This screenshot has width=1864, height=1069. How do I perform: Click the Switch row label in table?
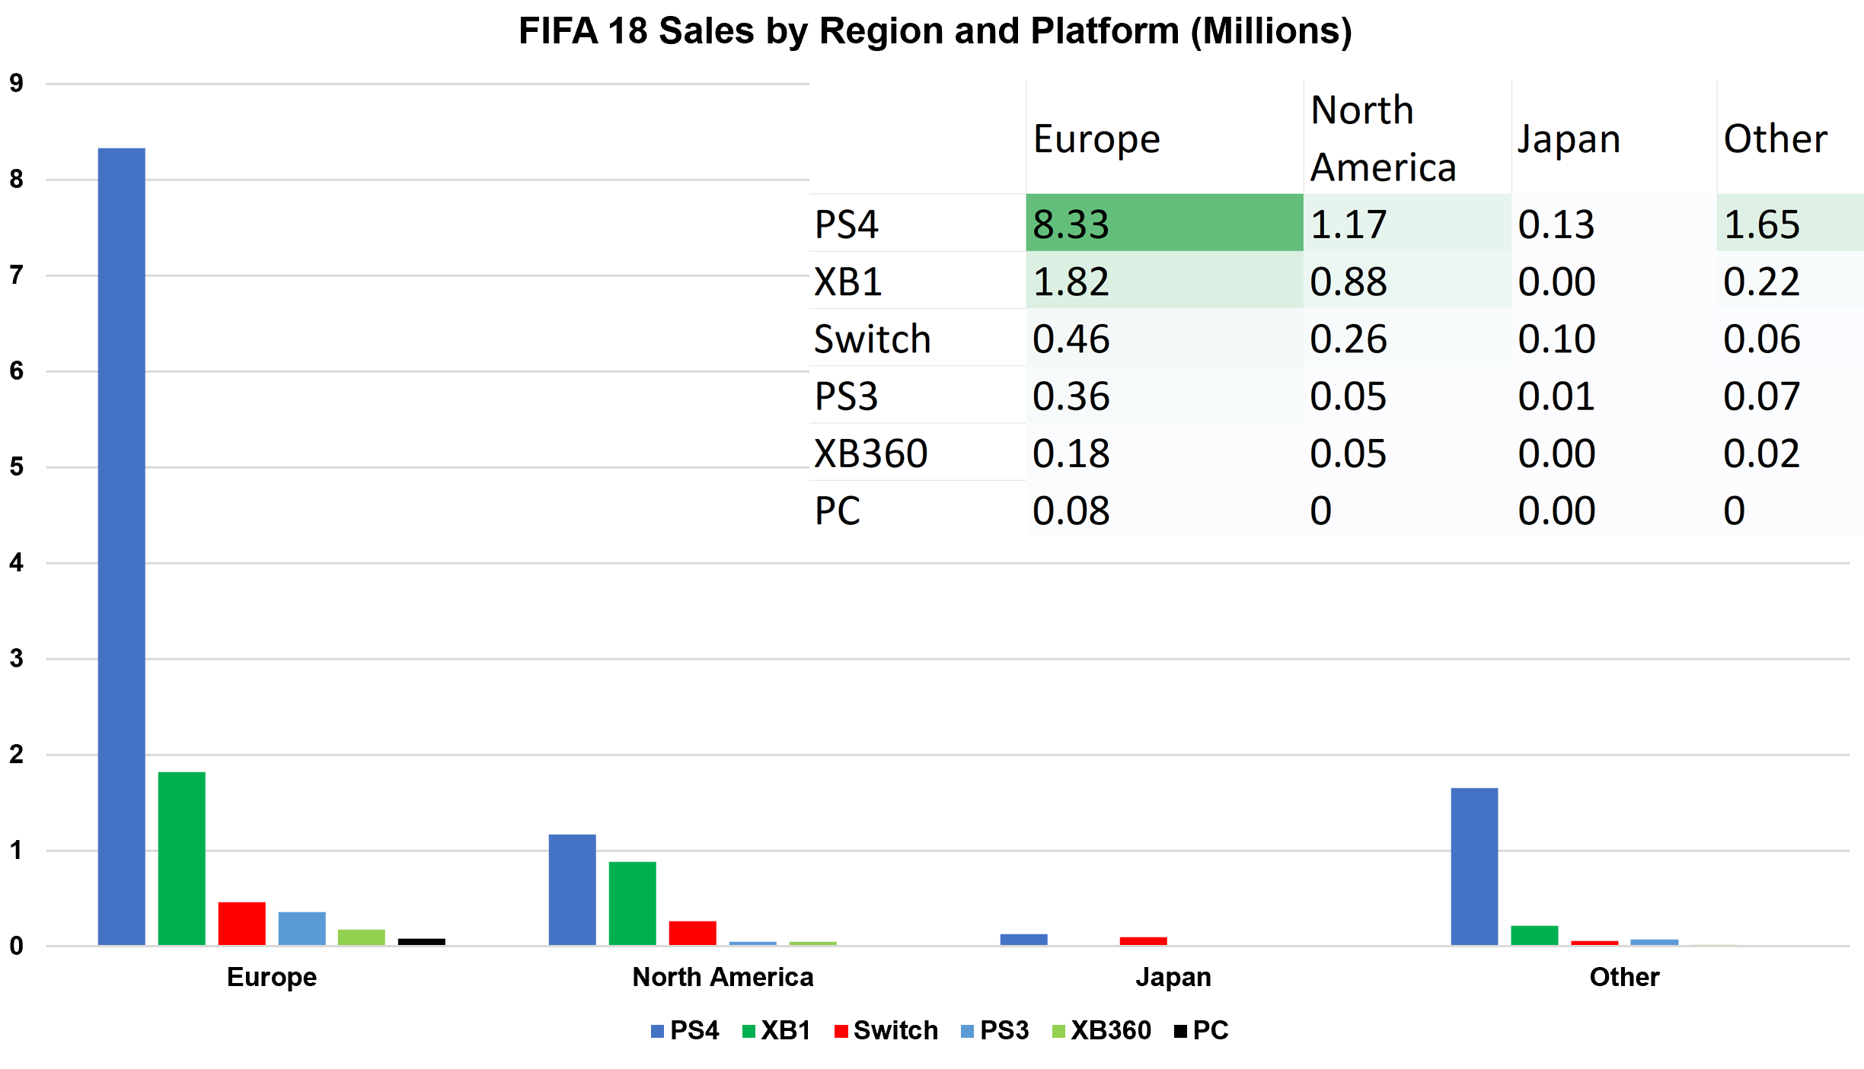(x=873, y=339)
